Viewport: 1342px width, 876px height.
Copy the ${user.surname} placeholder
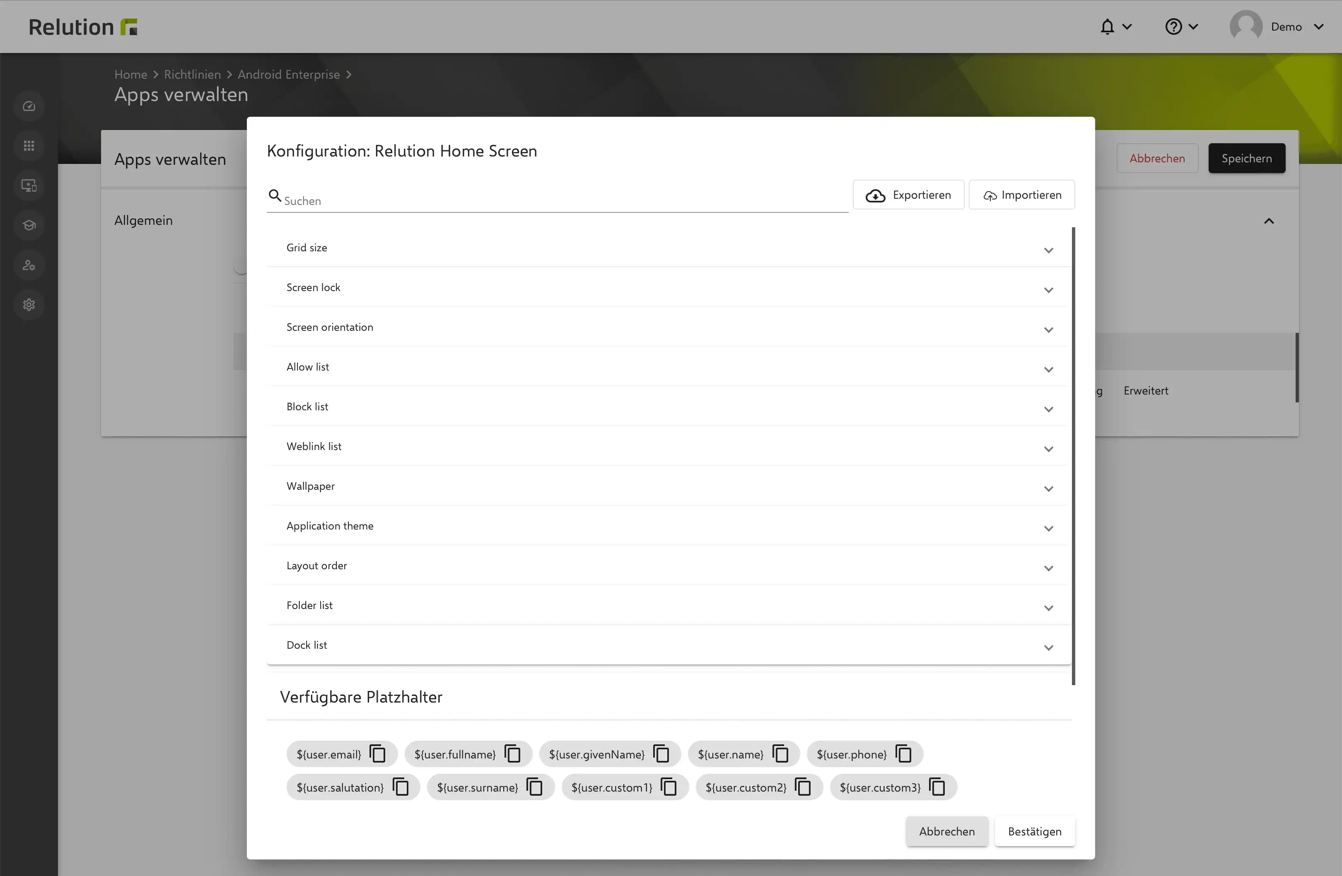pos(535,787)
